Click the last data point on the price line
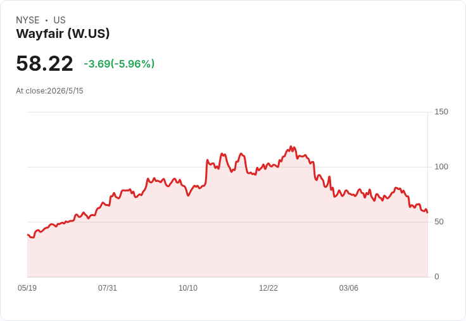This screenshot has height=321, width=466. pyautogui.click(x=427, y=212)
